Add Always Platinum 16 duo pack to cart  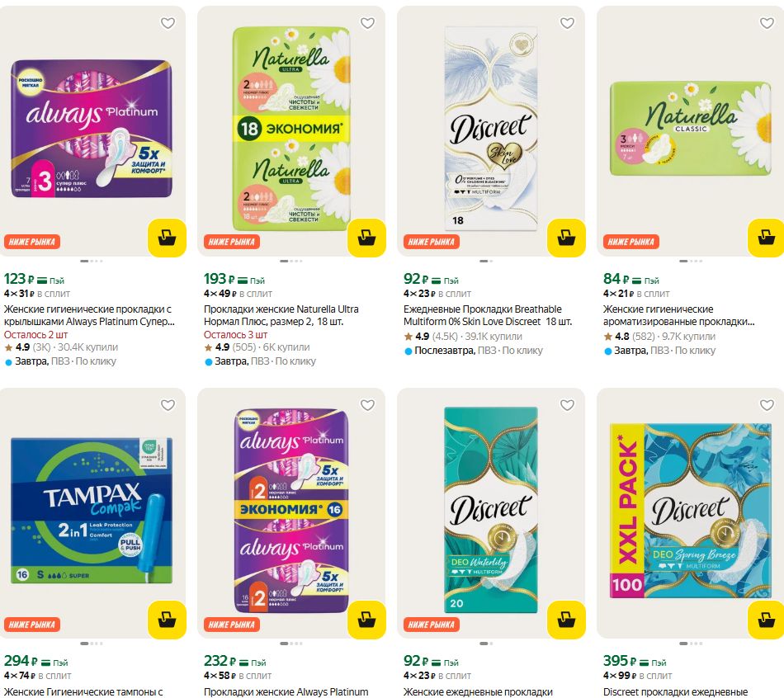(x=366, y=620)
